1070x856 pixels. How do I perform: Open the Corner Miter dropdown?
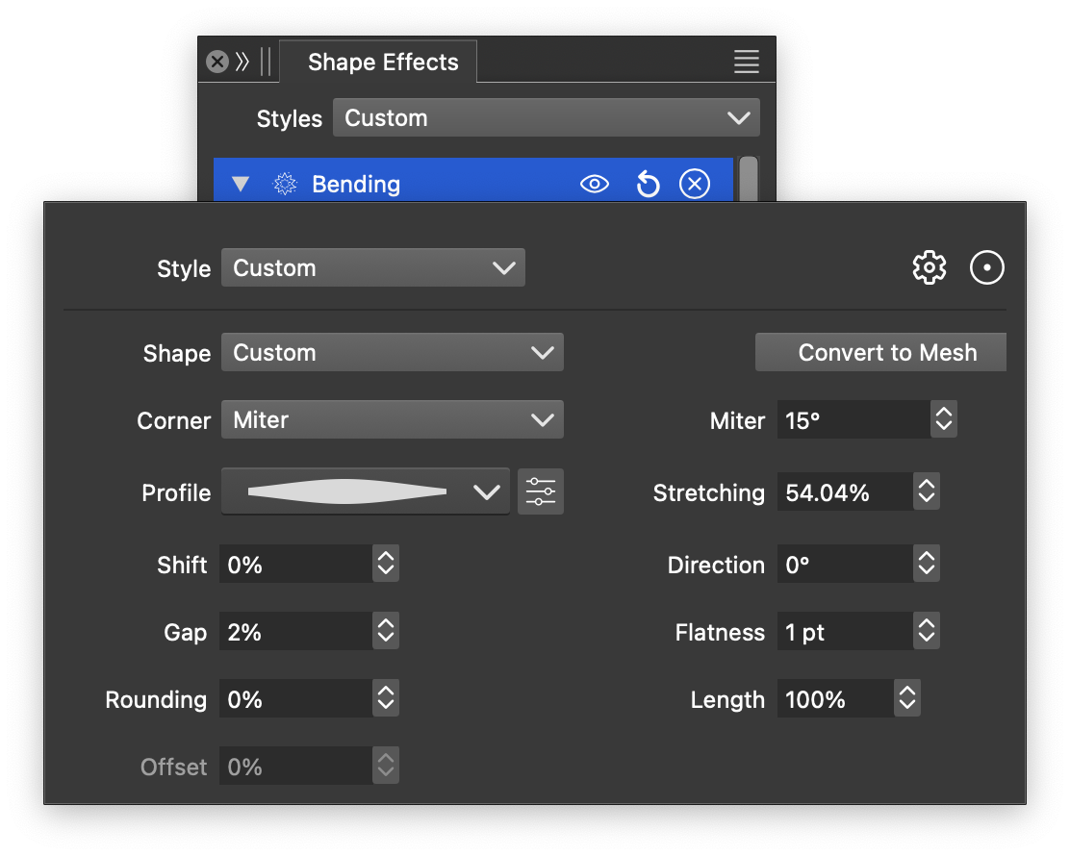(x=392, y=420)
